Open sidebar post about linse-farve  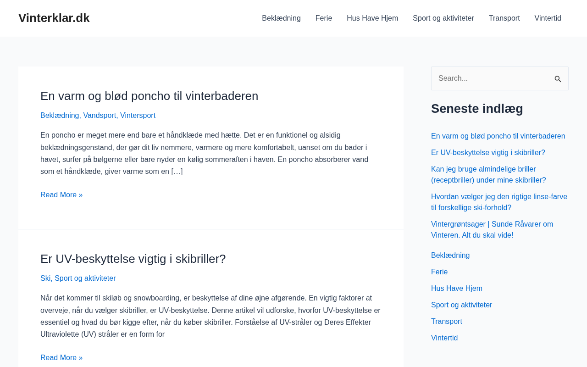click(499, 202)
